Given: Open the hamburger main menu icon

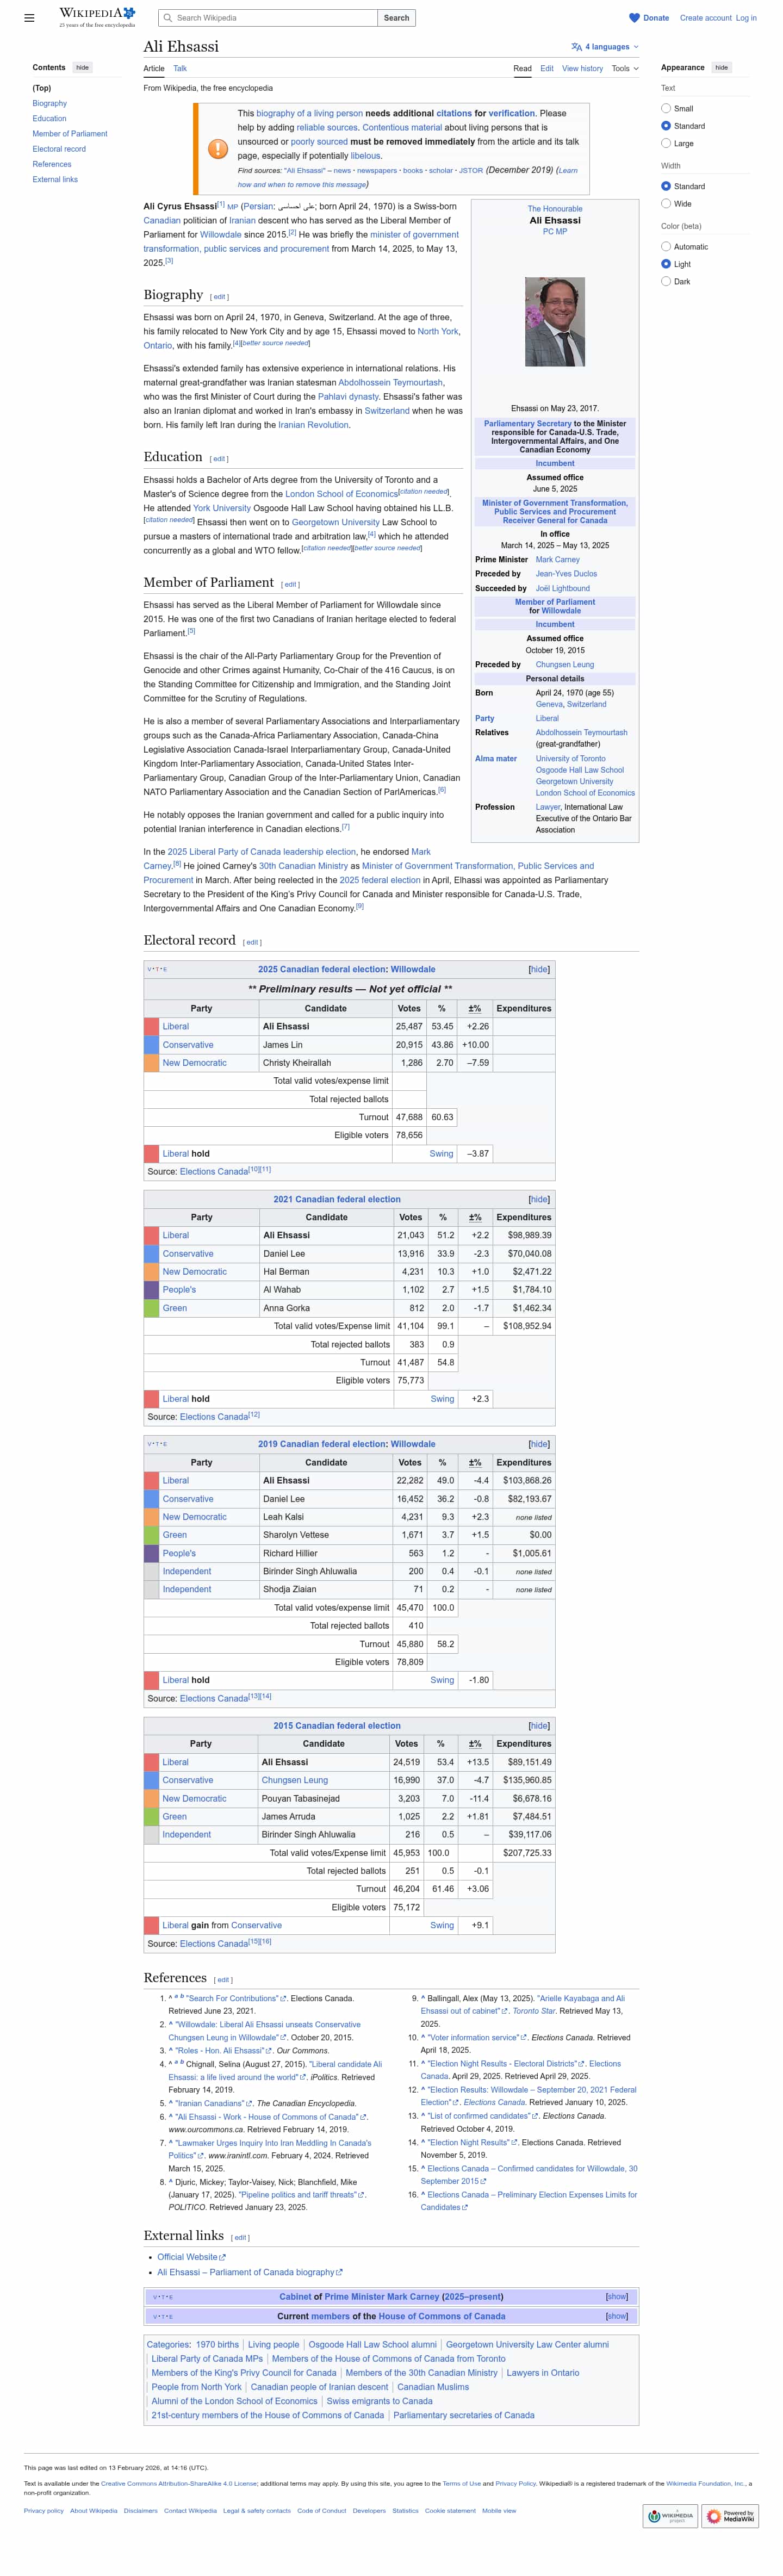Looking at the screenshot, I should click(29, 18).
